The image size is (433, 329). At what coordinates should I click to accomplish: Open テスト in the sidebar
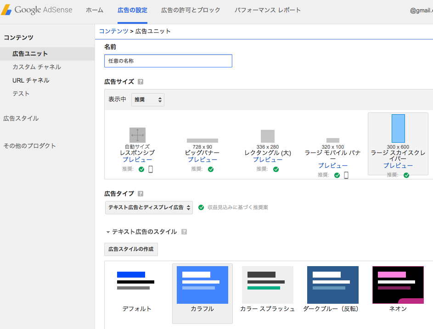(21, 94)
